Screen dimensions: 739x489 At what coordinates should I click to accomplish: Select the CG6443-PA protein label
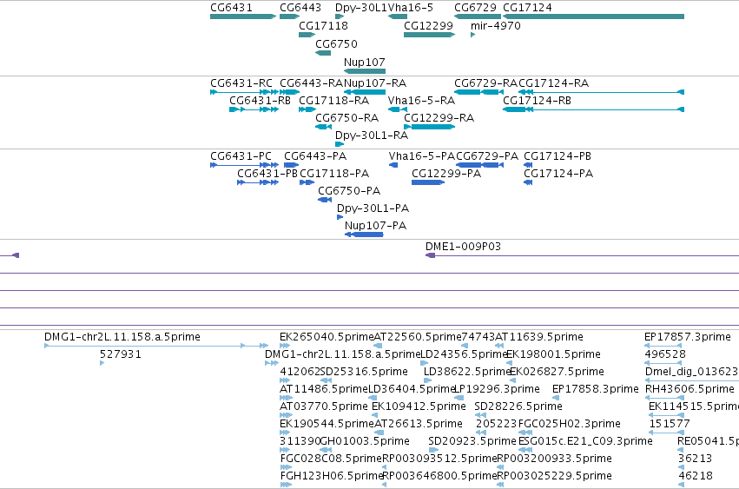(x=315, y=156)
